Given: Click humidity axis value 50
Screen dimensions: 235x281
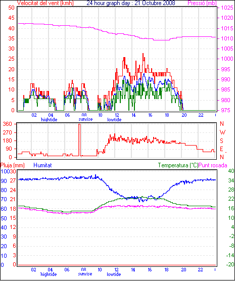Looking at the screenshot, I should 4,218.
